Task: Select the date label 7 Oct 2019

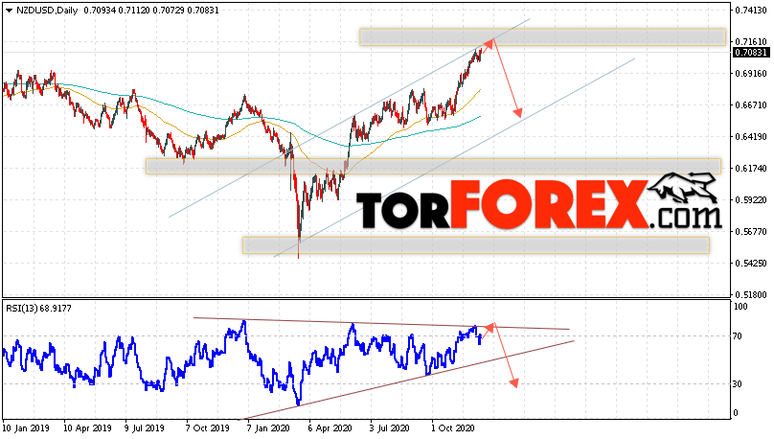Action: [x=207, y=428]
